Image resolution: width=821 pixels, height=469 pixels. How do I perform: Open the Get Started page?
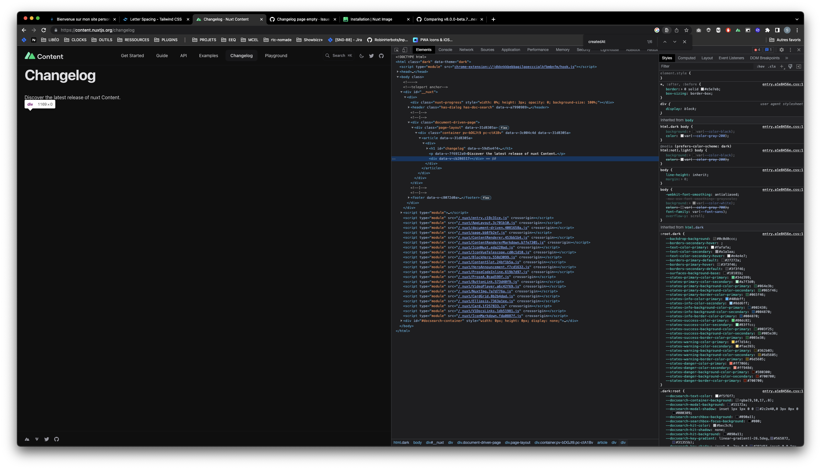132,55
